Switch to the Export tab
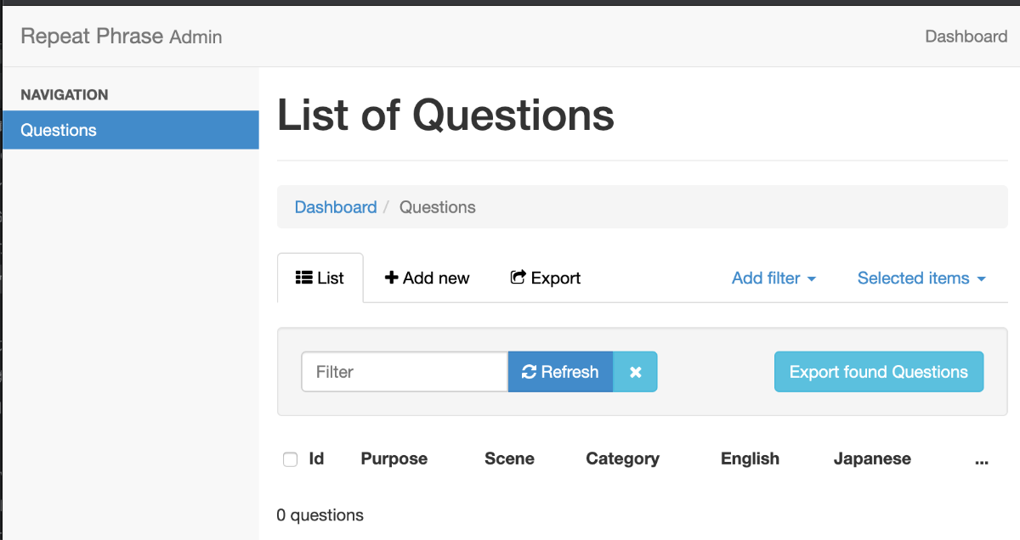 [546, 278]
